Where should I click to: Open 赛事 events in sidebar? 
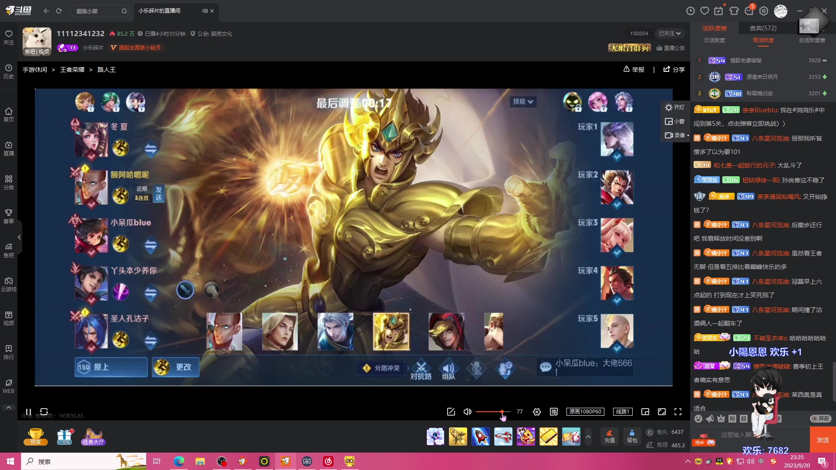9,216
